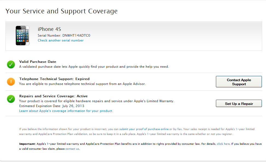The image size is (266, 162).
Task: Click the iPhone 4S product image
Action: tap(22, 36)
